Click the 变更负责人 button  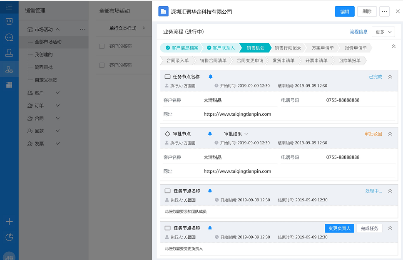339,228
